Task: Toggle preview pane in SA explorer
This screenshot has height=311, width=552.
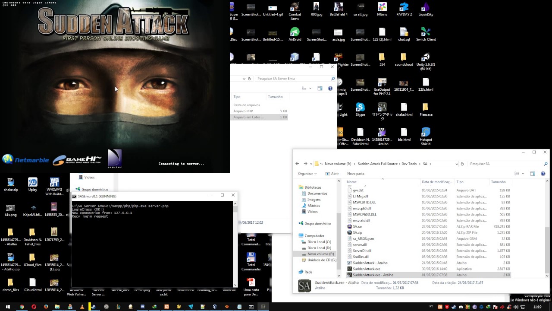Action: click(x=533, y=174)
